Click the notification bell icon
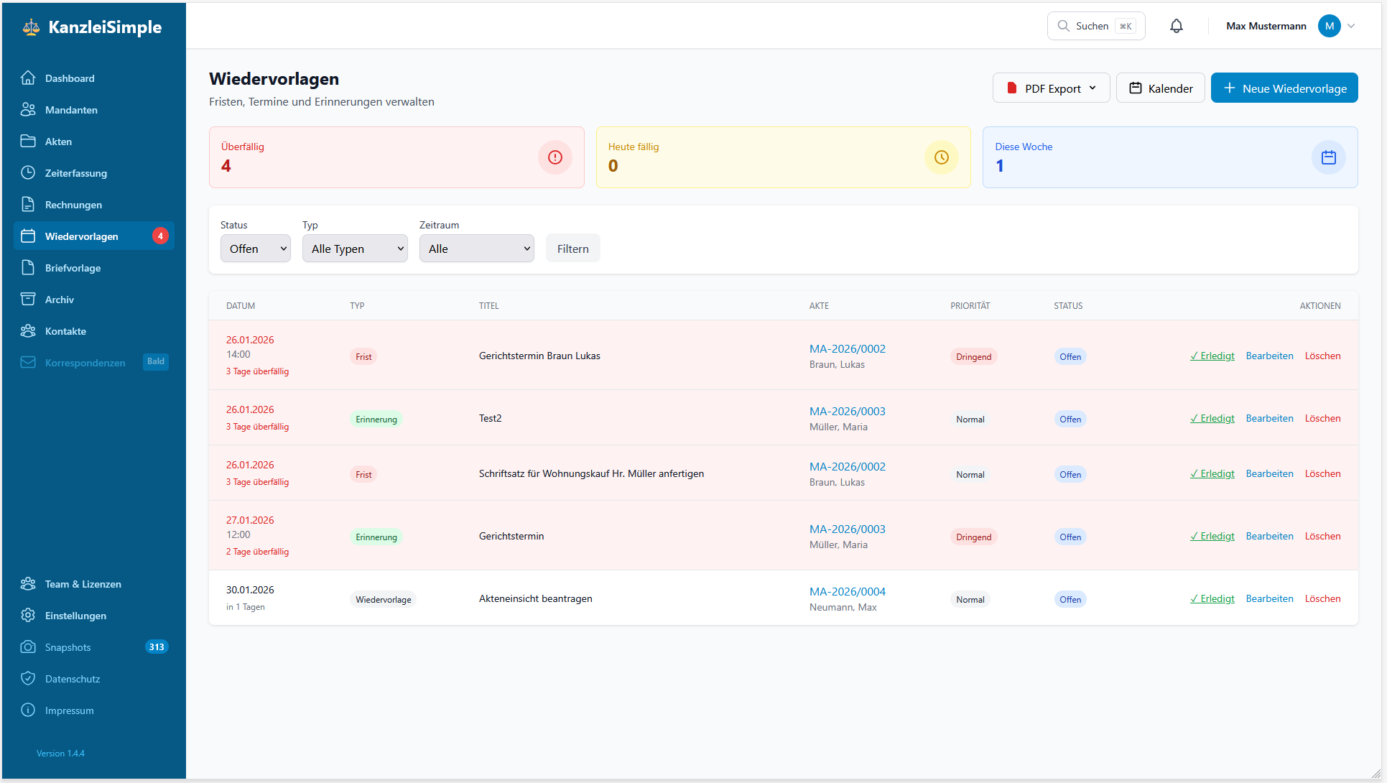 click(x=1176, y=26)
